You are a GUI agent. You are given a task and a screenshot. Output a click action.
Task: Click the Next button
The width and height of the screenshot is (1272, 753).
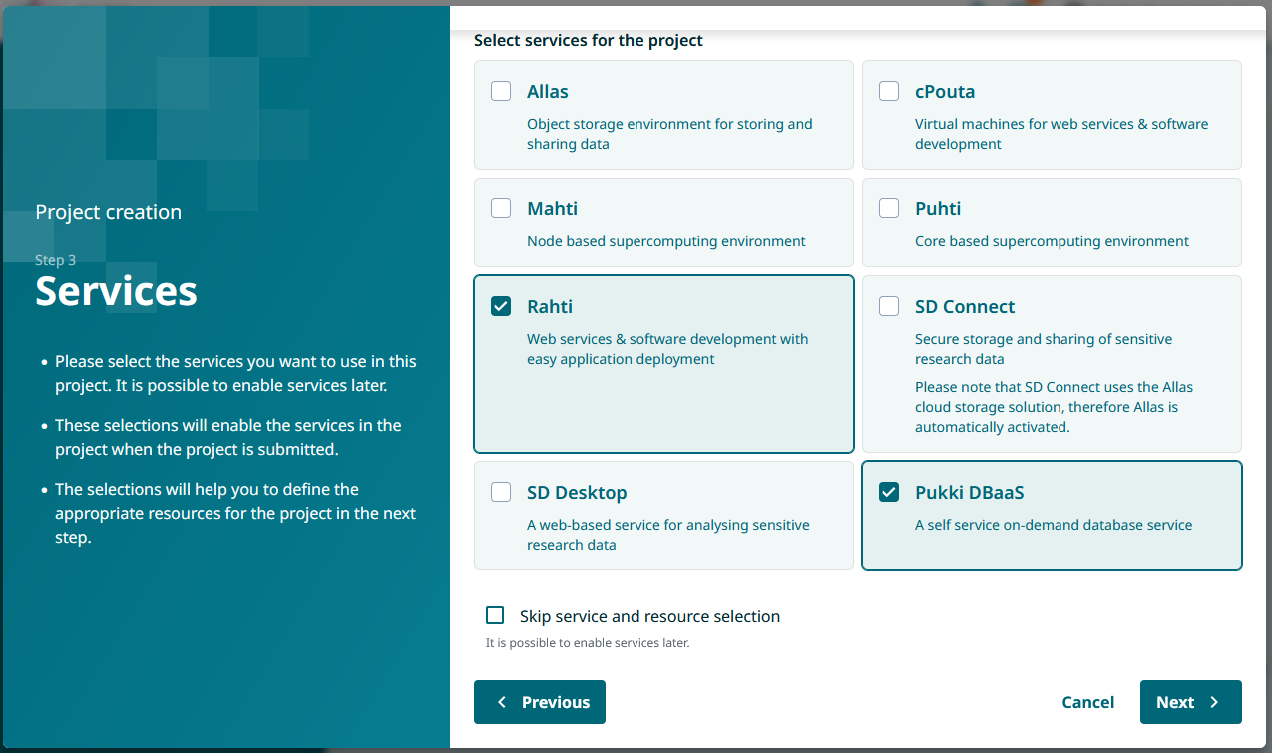coord(1191,702)
